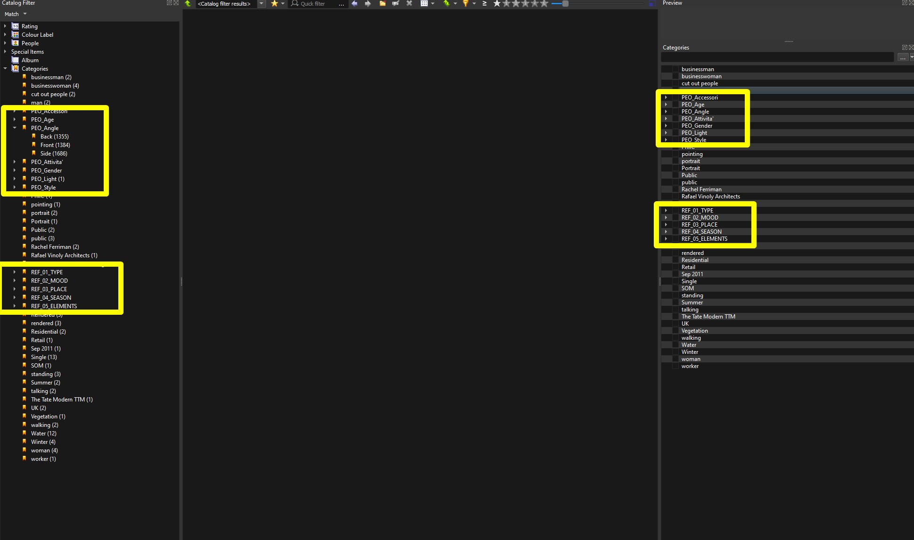Click the green up-folder arrow icon
The height and width of the screenshot is (540, 914).
click(188, 3)
